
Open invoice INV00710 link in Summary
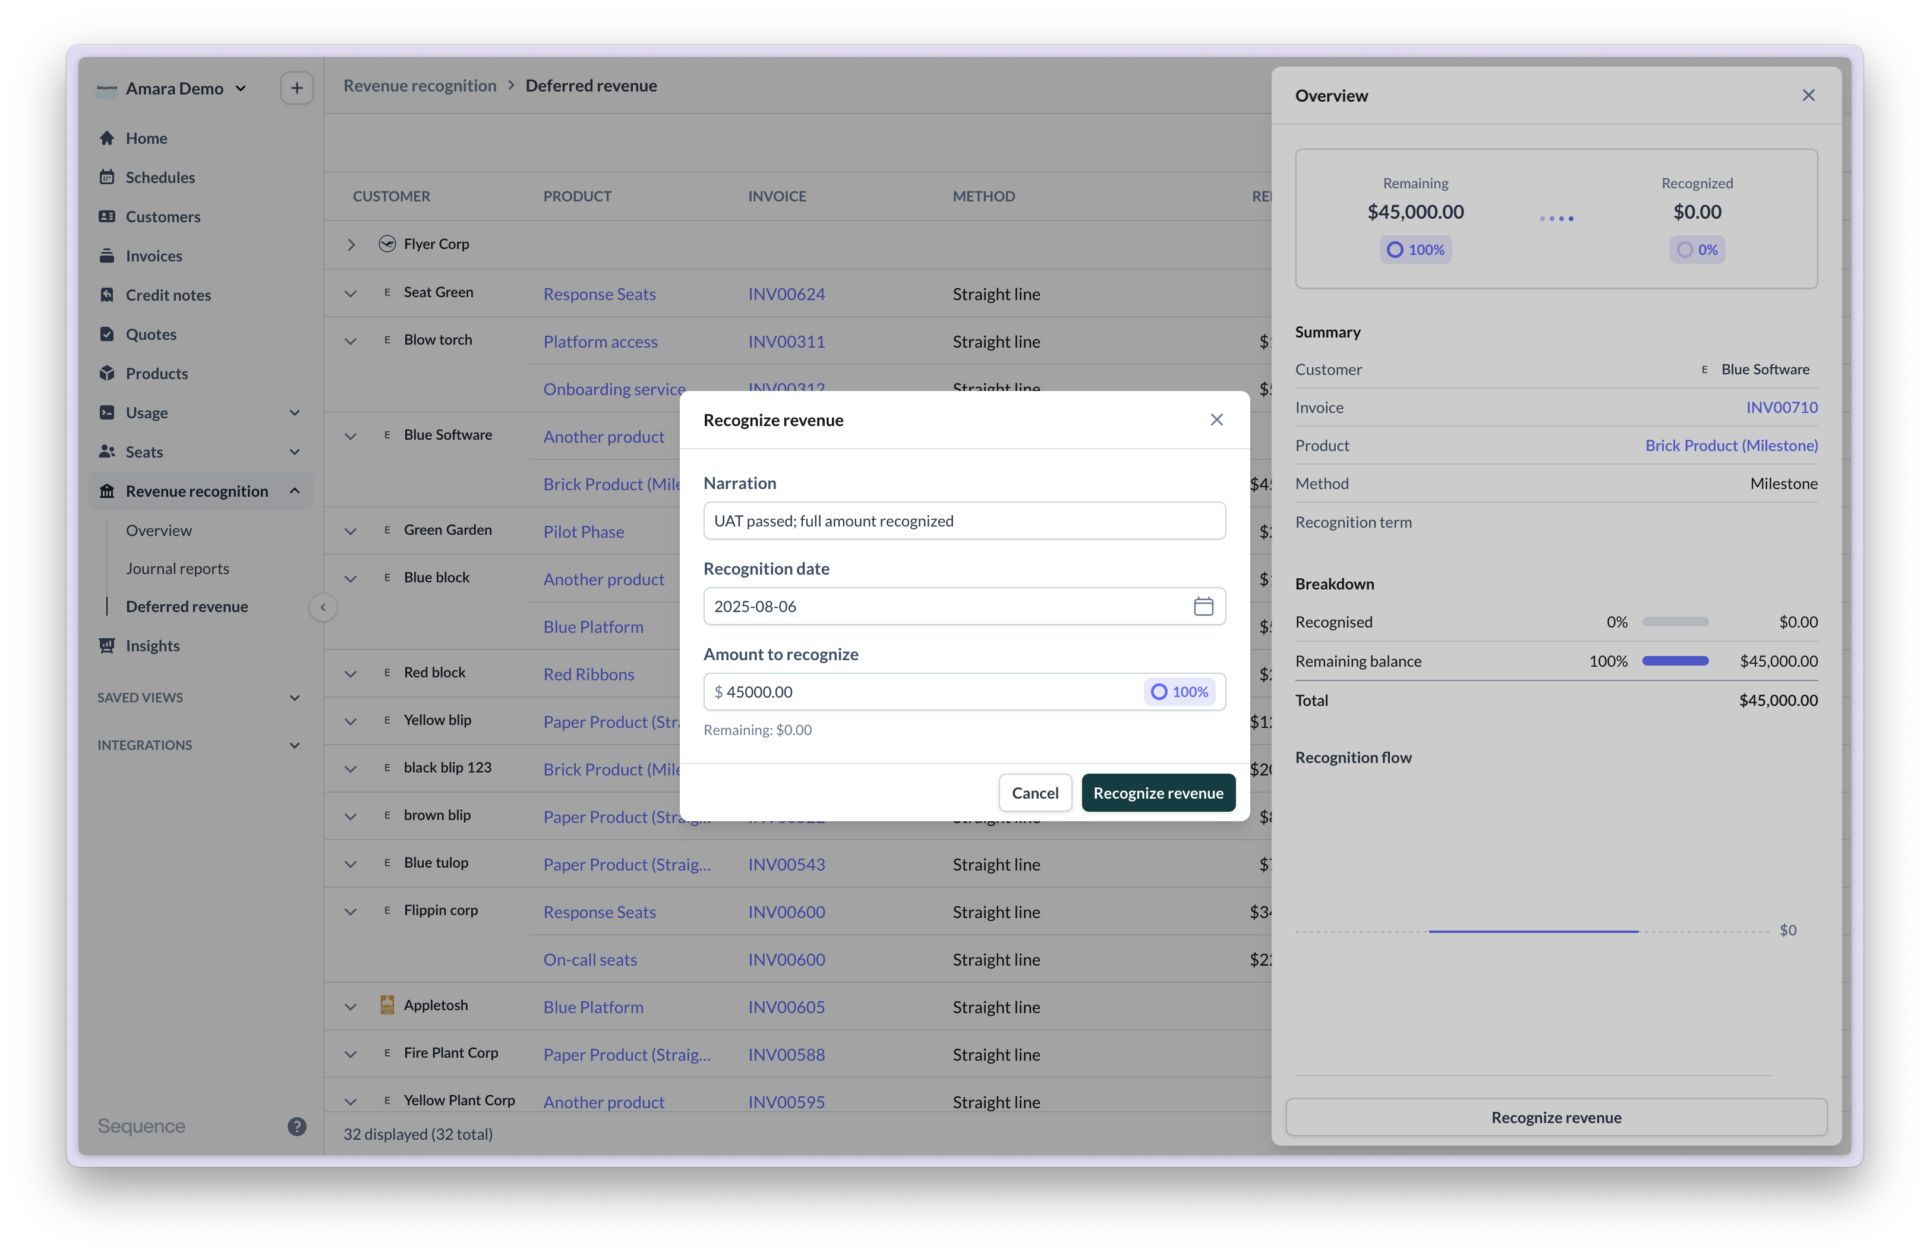(x=1781, y=407)
